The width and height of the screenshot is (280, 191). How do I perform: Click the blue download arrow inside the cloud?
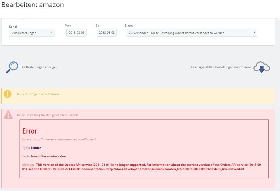[262, 68]
